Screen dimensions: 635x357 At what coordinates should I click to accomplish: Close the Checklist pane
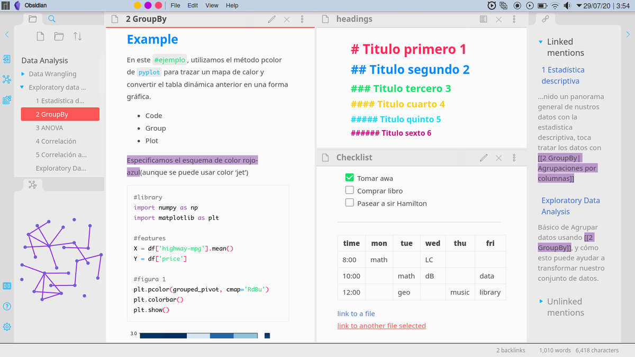498,158
